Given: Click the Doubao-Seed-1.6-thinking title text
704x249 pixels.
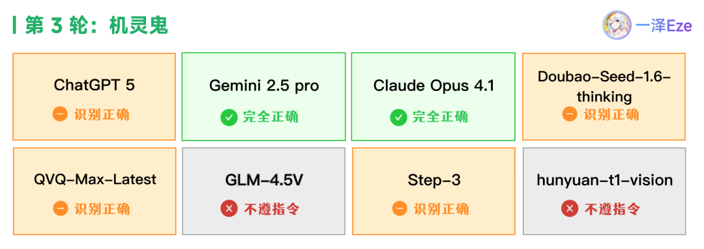Looking at the screenshot, I should (x=604, y=86).
